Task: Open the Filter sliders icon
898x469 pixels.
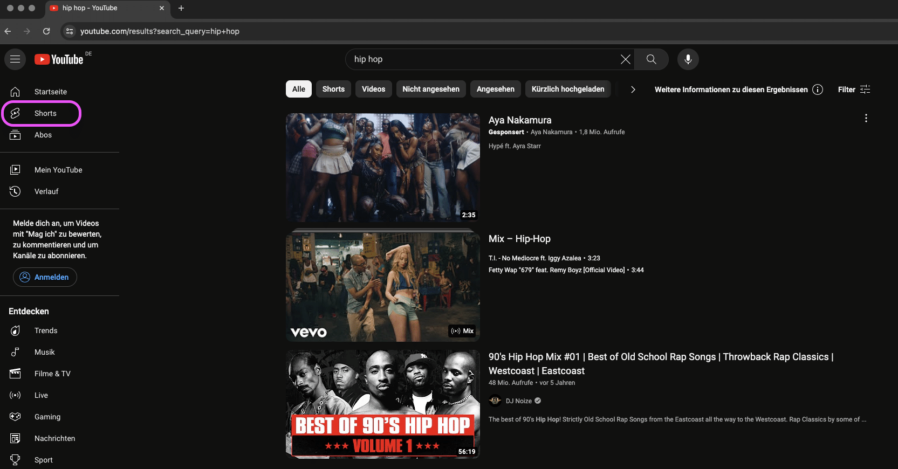Action: coord(865,89)
